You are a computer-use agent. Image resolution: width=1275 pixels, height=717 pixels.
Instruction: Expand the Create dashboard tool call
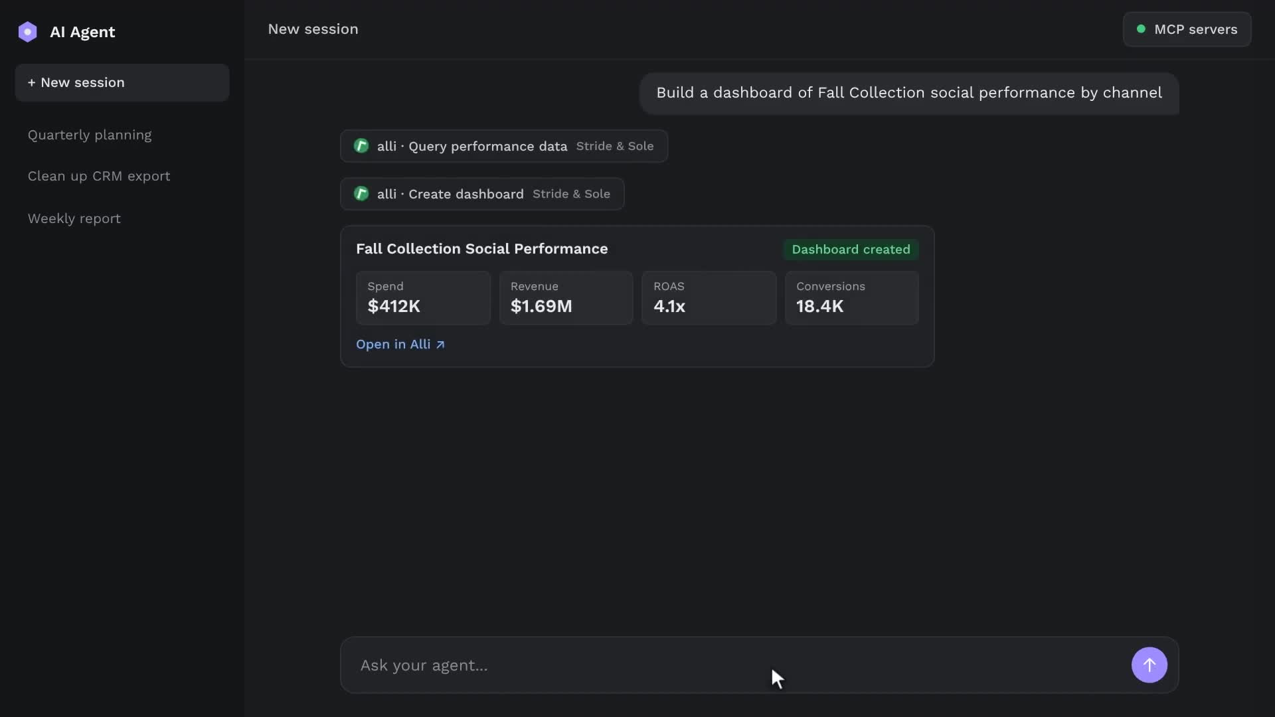[482, 194]
